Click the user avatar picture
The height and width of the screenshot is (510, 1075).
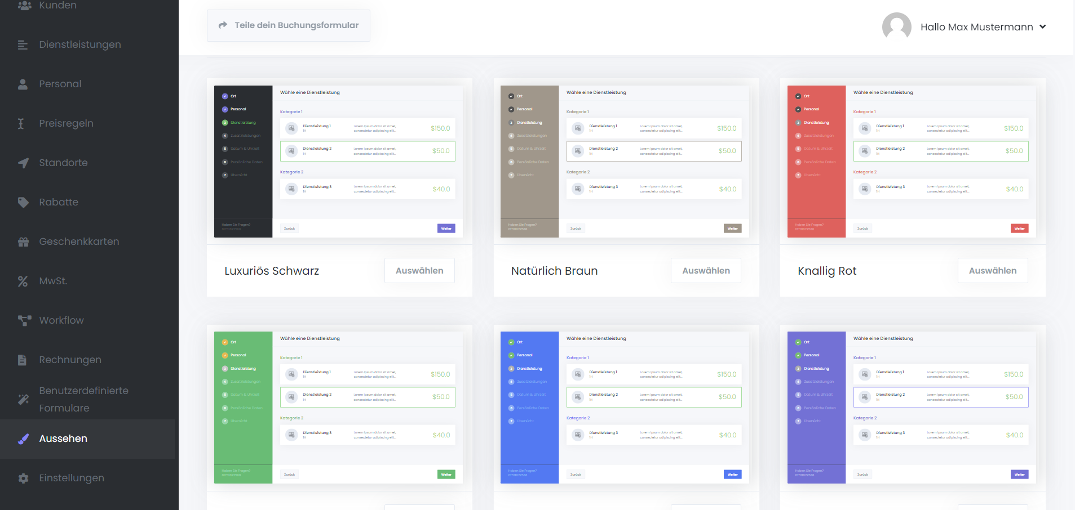pyautogui.click(x=896, y=26)
